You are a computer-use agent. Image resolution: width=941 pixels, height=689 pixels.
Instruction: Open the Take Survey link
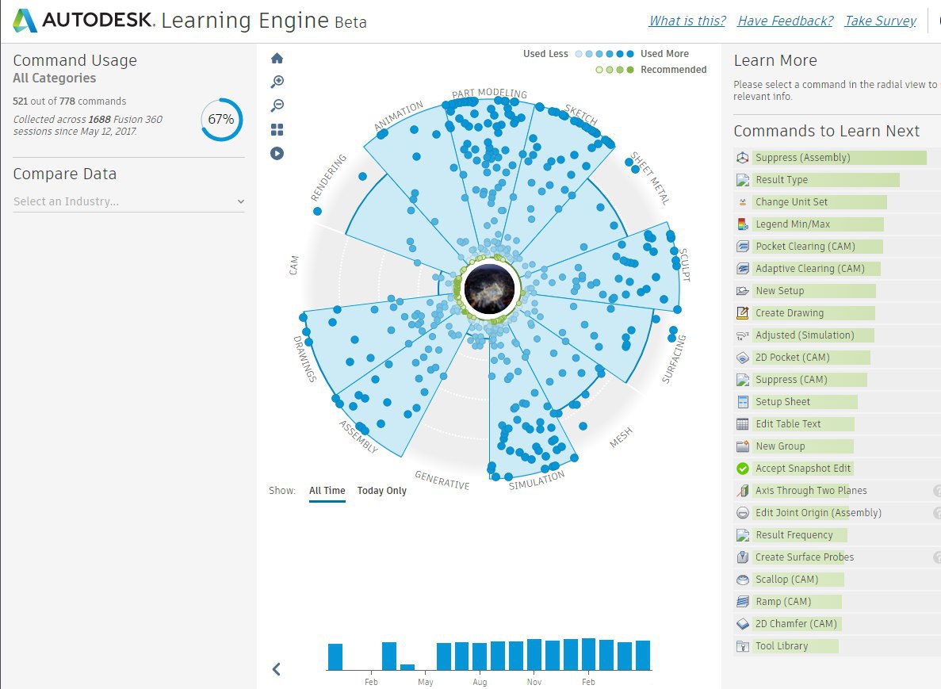tap(881, 21)
